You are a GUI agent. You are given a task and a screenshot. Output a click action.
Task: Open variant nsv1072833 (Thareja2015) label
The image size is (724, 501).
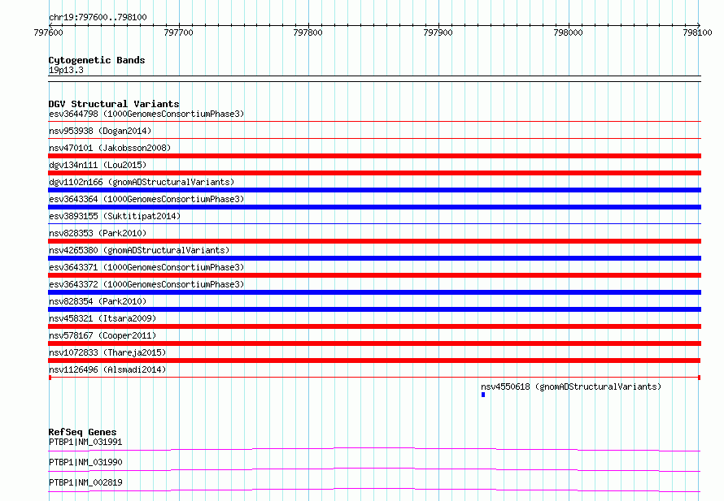(x=107, y=352)
